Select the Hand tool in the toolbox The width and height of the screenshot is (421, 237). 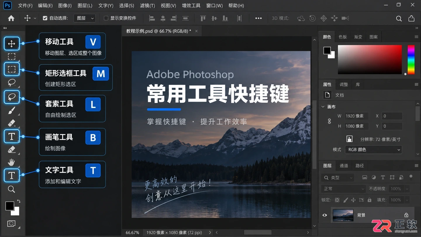click(x=11, y=162)
